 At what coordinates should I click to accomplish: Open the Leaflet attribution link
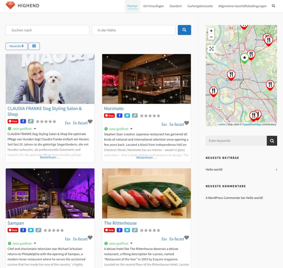coord(221,124)
